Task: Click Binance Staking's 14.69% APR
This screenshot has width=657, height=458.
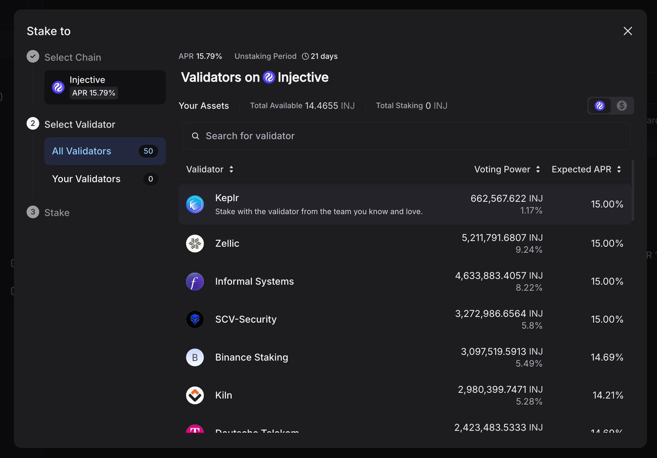Action: [607, 357]
